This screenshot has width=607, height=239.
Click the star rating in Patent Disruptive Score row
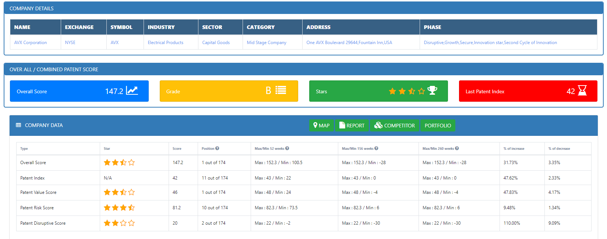click(119, 223)
